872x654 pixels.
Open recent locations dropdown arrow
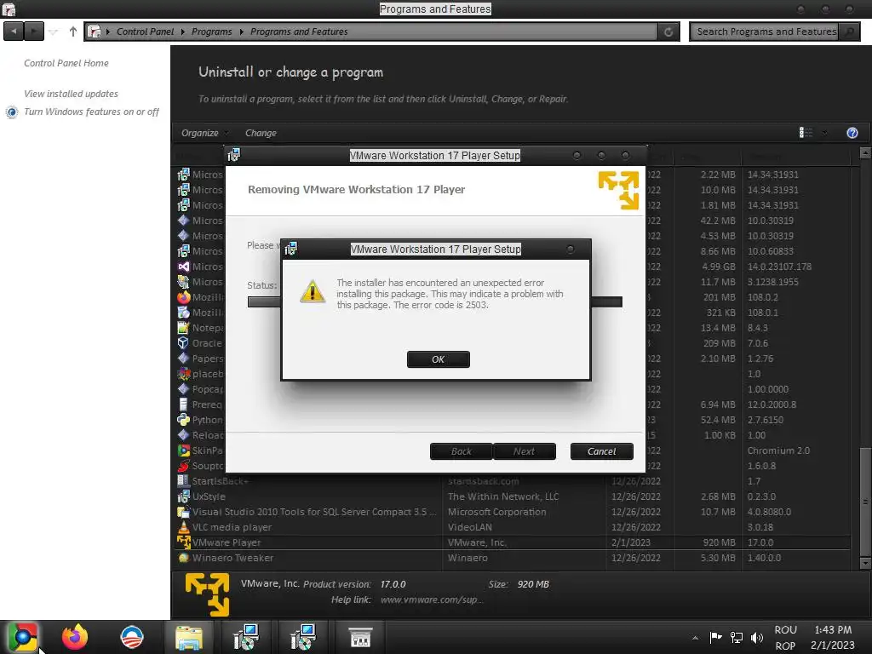point(54,32)
